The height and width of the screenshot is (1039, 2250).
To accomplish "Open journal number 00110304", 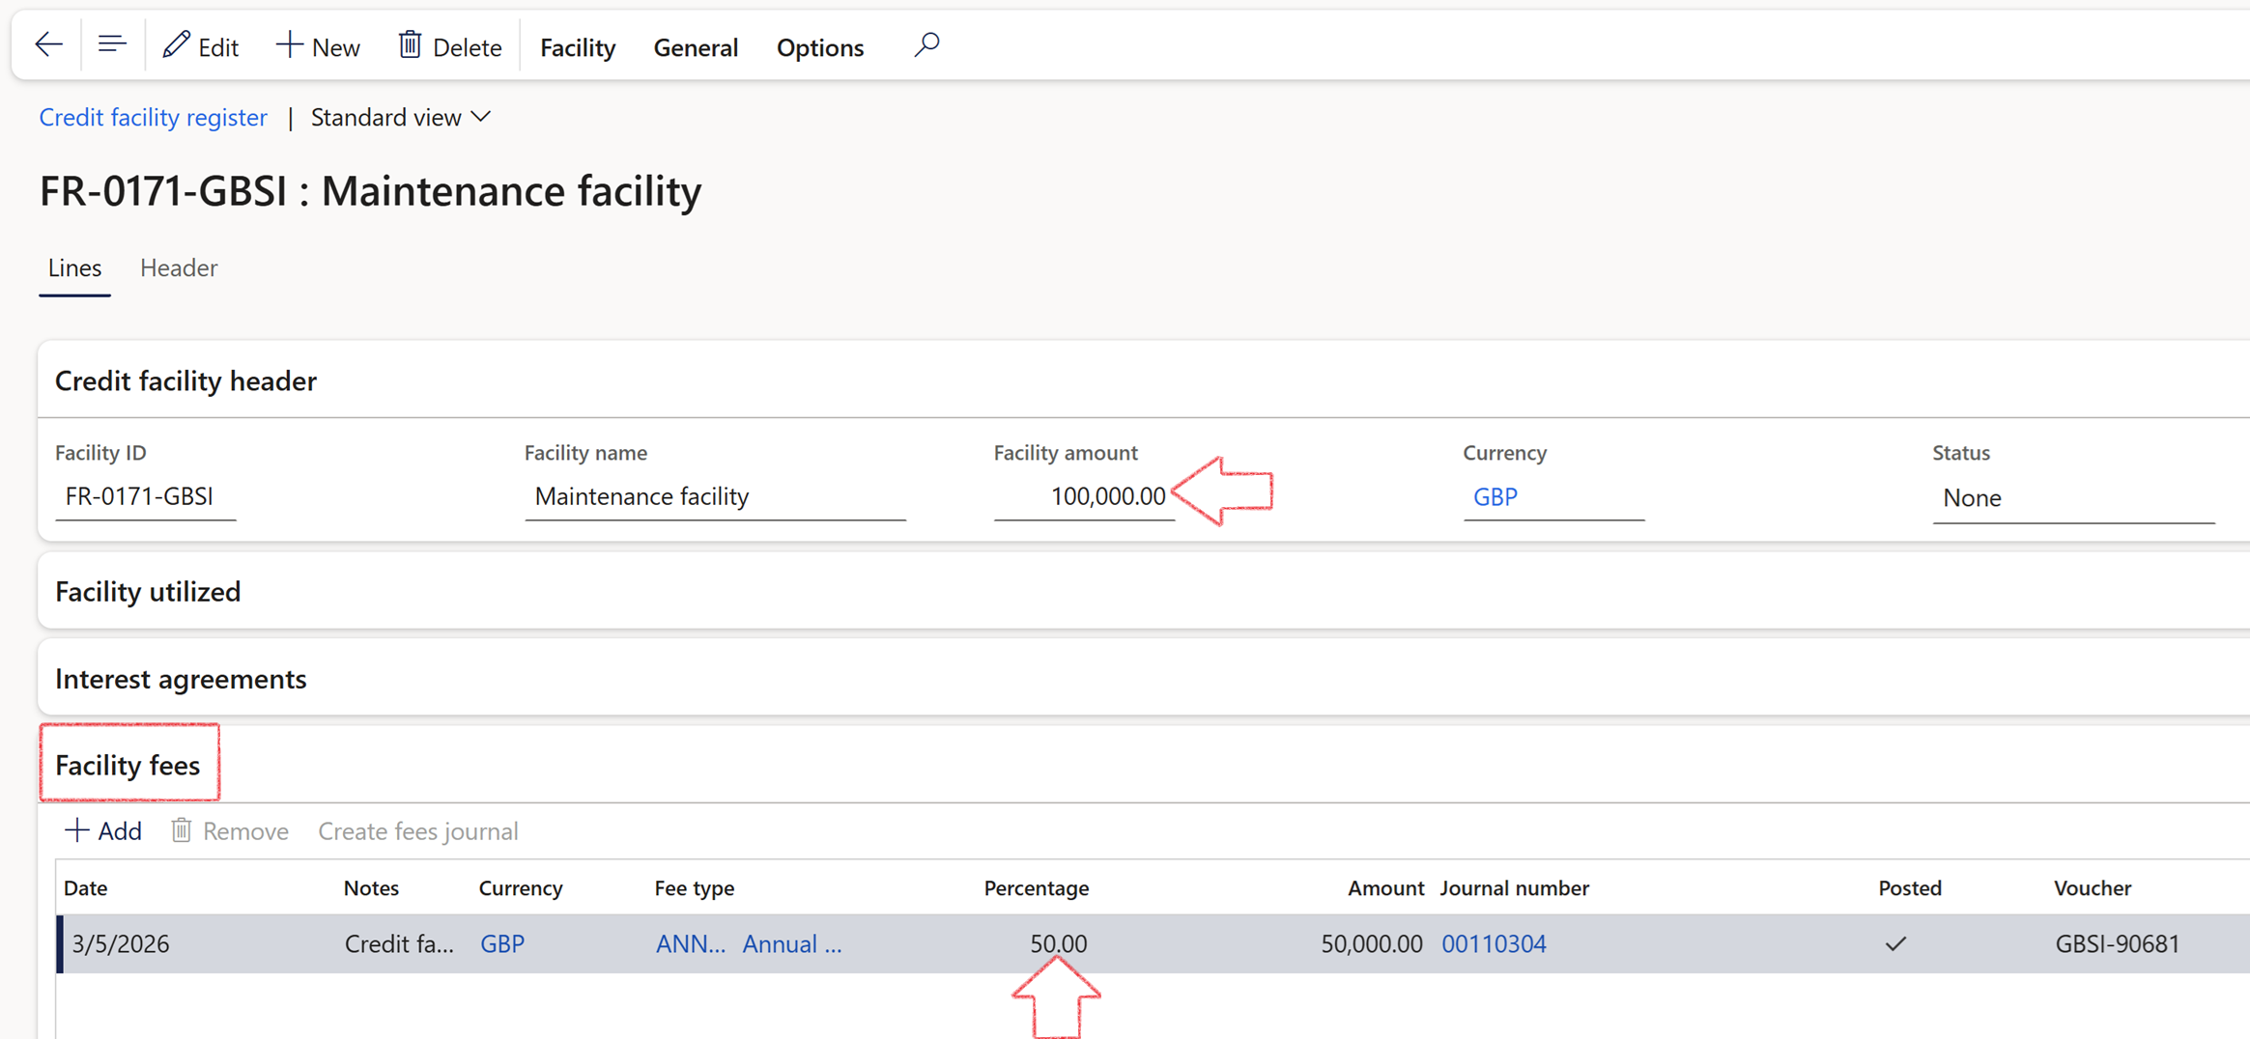I will click(1494, 943).
